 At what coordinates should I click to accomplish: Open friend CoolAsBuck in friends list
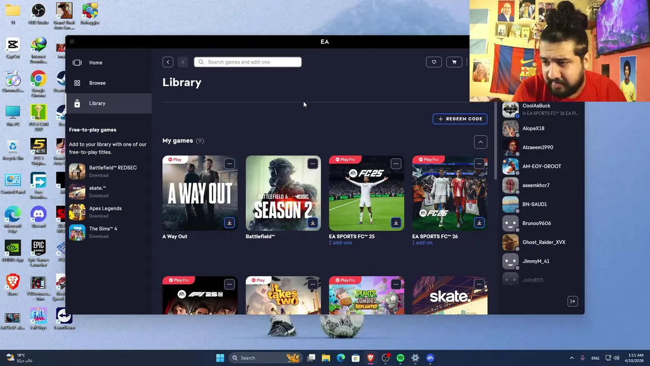pos(541,109)
